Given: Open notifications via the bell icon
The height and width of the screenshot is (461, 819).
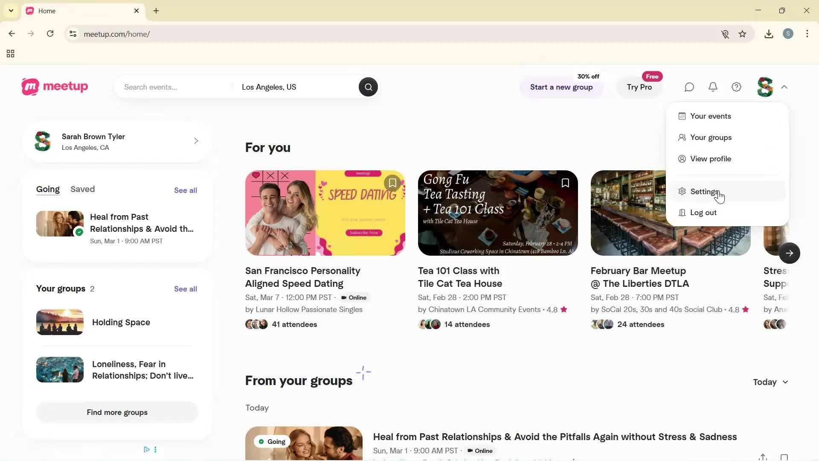Looking at the screenshot, I should click(x=713, y=87).
